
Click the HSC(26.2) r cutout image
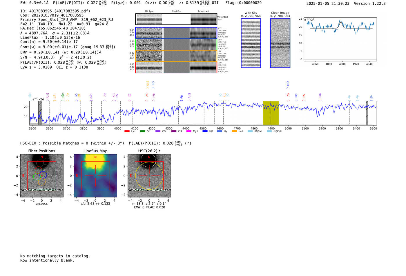[149, 176]
